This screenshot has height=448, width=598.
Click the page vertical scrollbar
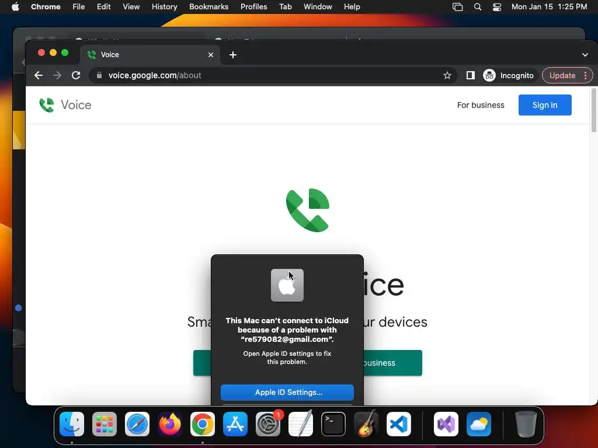593,110
